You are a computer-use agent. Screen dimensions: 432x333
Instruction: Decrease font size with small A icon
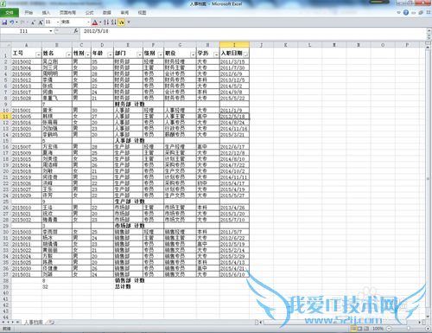pyautogui.click(x=33, y=22)
